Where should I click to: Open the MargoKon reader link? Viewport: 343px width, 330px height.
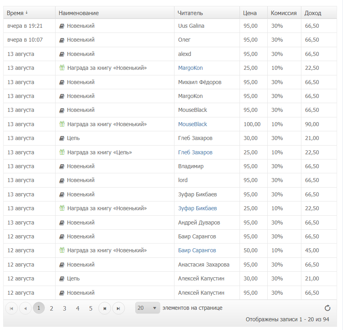pyautogui.click(x=190, y=68)
